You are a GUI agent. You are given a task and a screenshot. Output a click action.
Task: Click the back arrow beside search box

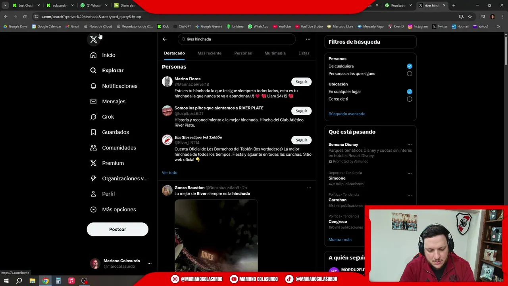165,39
